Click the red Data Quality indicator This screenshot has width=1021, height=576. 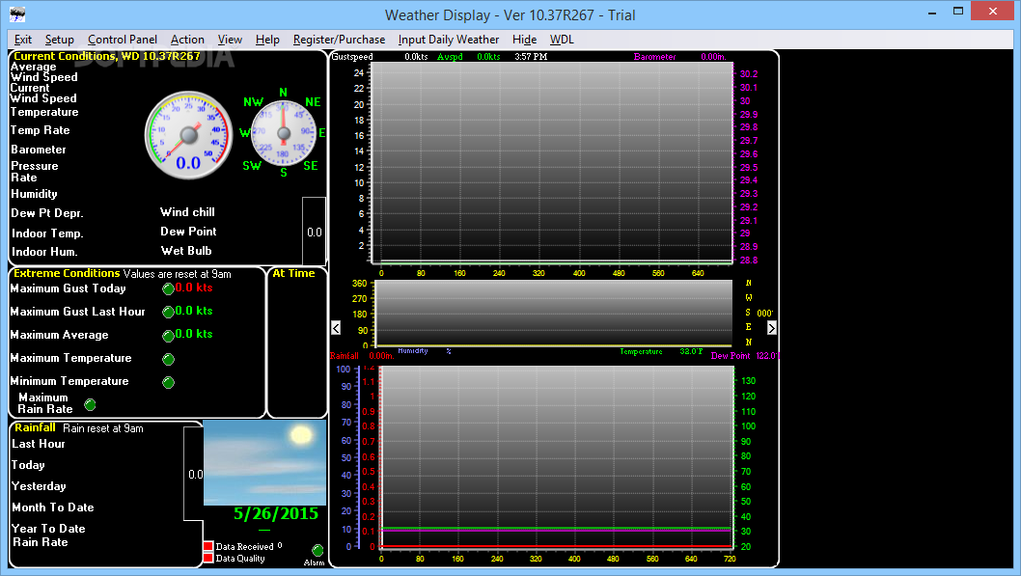click(208, 558)
